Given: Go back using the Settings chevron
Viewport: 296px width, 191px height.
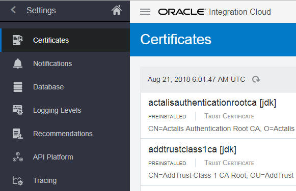Looking at the screenshot, I should 13,10.
